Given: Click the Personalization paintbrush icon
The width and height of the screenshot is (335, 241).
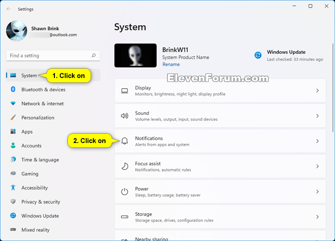Looking at the screenshot, I should (x=13, y=118).
